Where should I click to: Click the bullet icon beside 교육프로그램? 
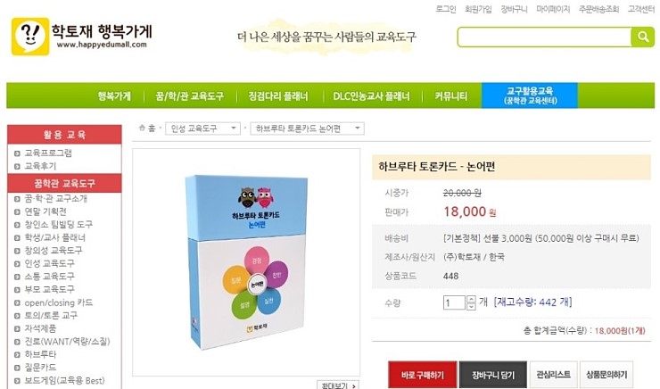click(17, 153)
